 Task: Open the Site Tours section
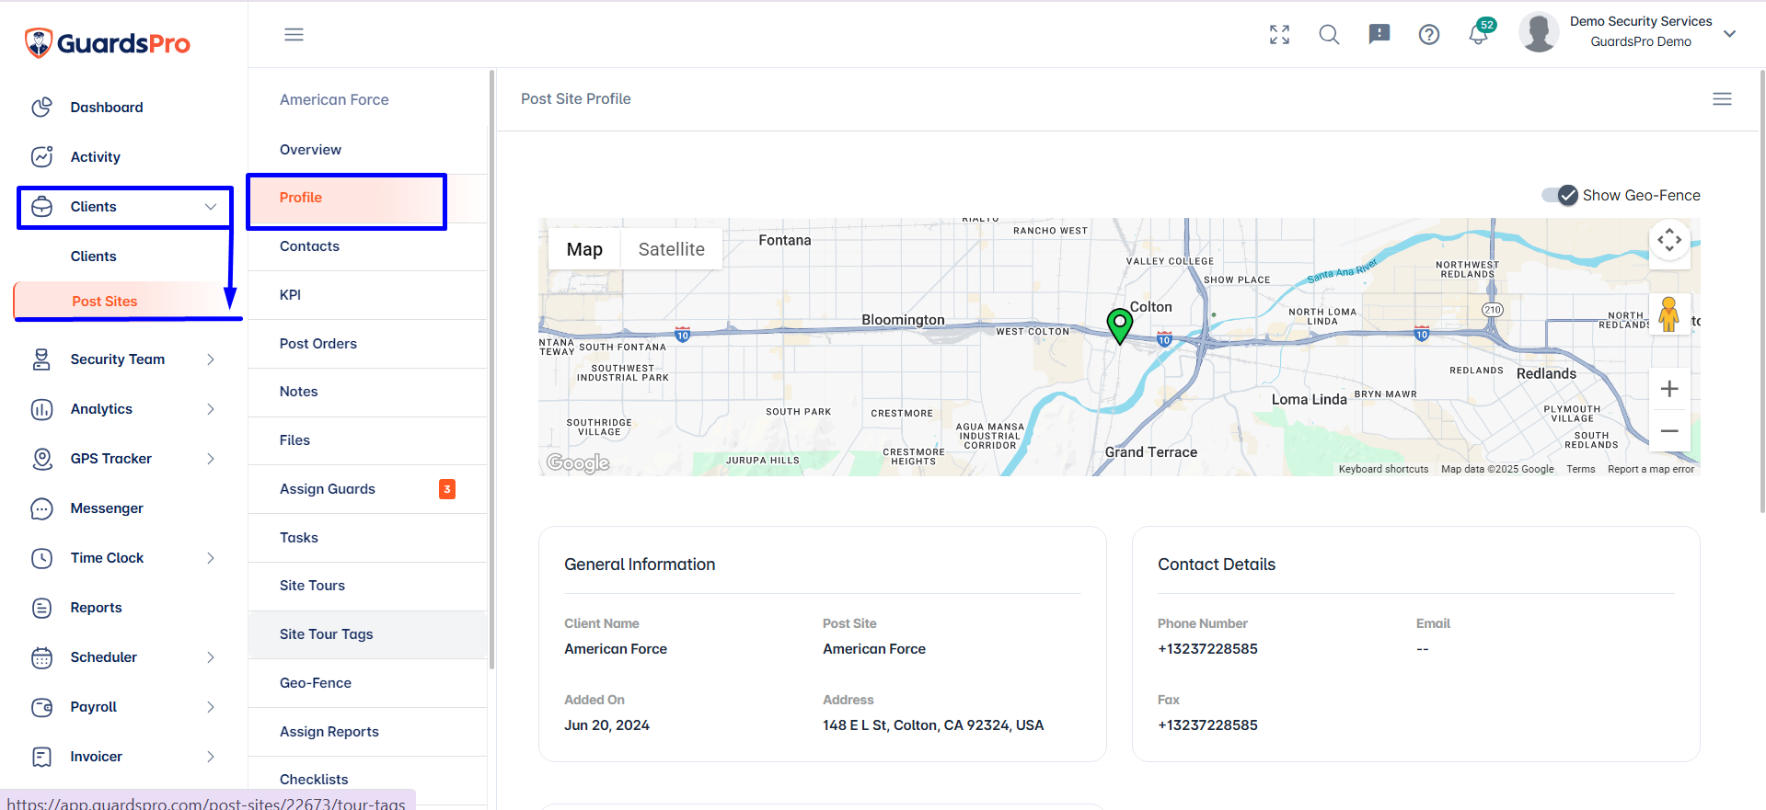(367, 586)
